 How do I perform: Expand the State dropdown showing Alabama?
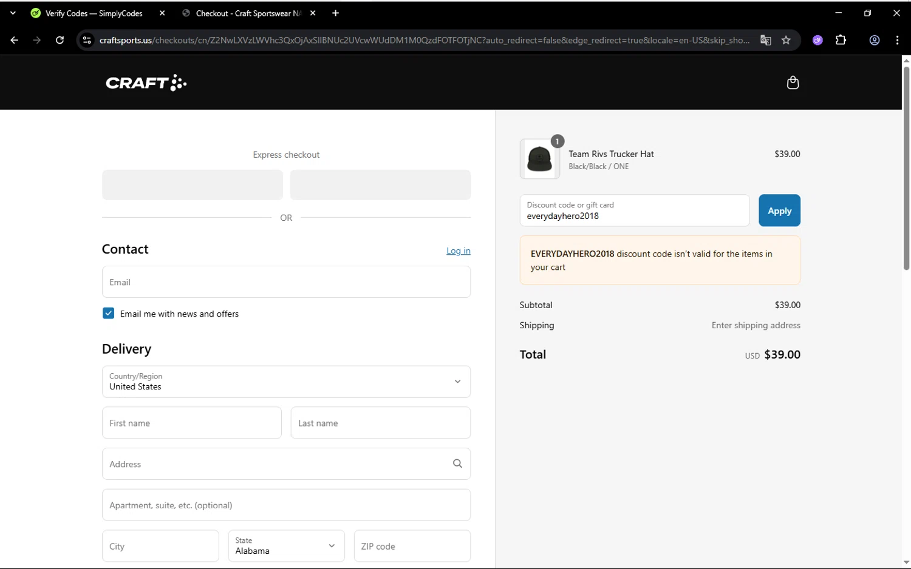point(286,546)
